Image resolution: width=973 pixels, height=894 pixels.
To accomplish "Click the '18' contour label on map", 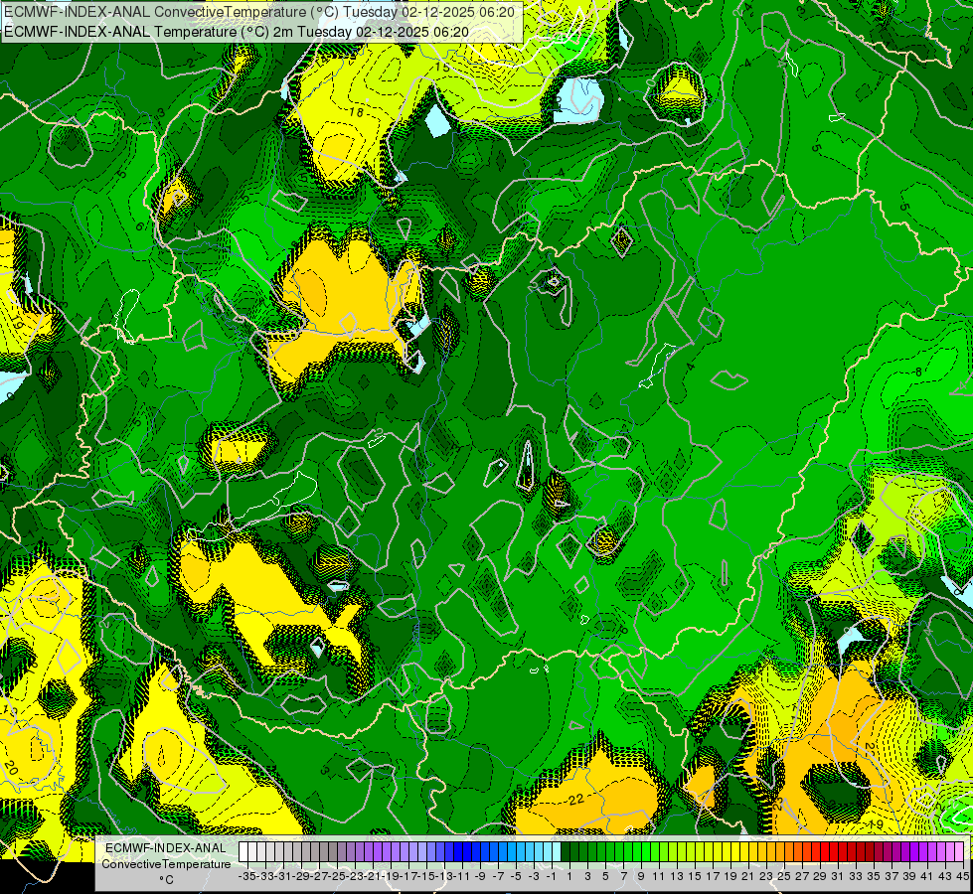I will (356, 112).
